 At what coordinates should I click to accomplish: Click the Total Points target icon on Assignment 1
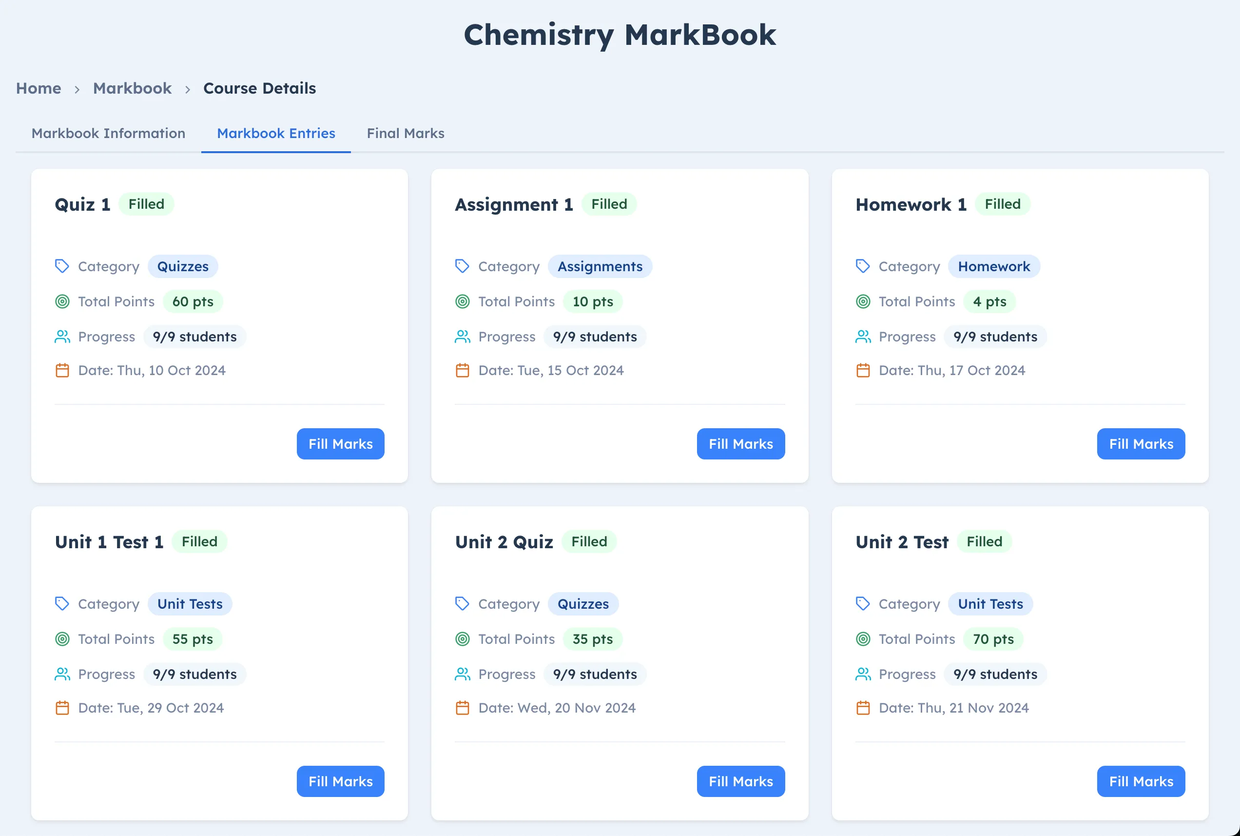(x=463, y=301)
